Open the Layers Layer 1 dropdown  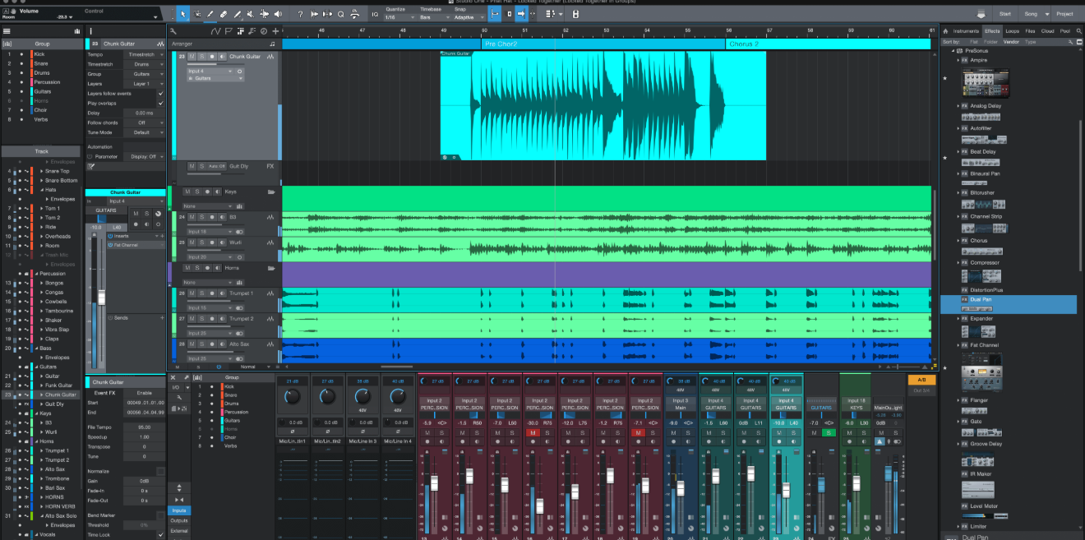(x=145, y=84)
